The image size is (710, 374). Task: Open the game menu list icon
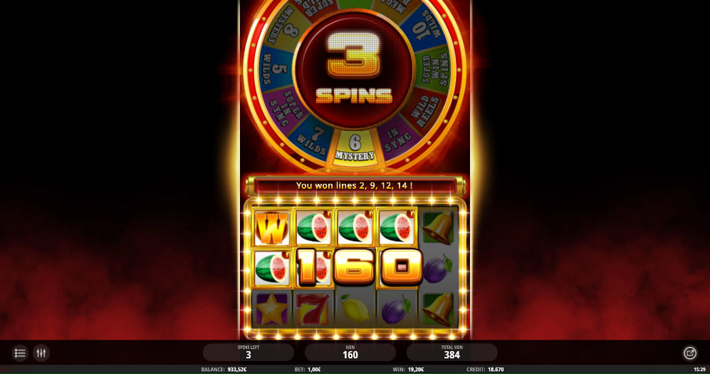click(x=19, y=353)
